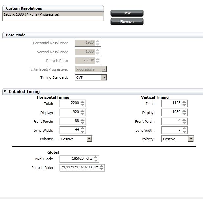
Task: Increase Vertical Front Porch value
Action: (x=184, y=120)
